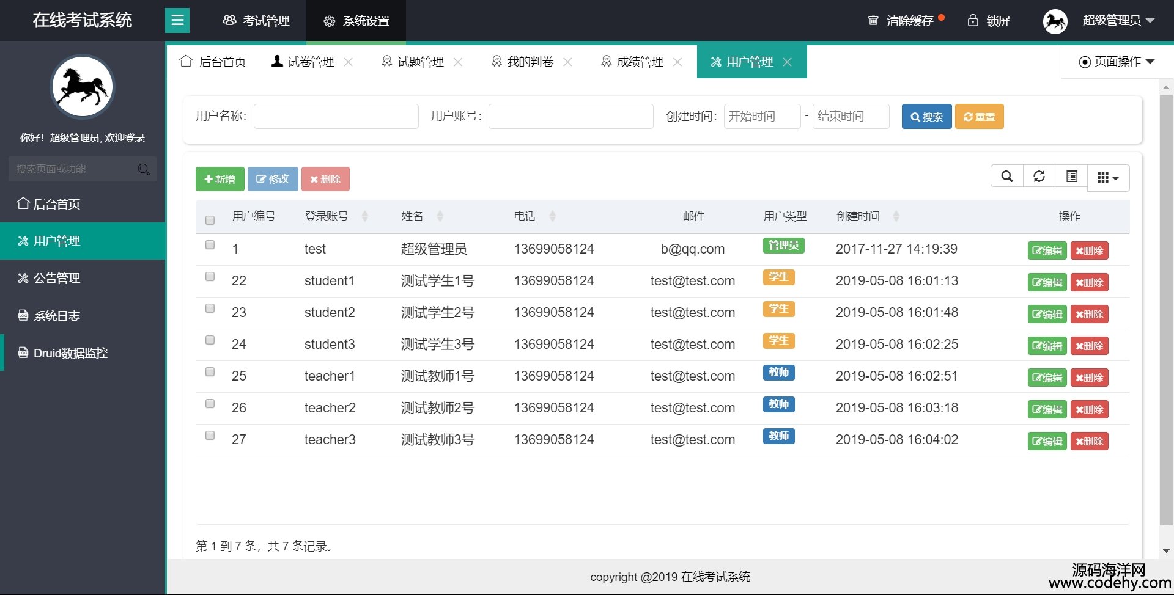Screen dimensions: 1174x595
Task: Sort by 电话 column arrows
Action: [552, 216]
